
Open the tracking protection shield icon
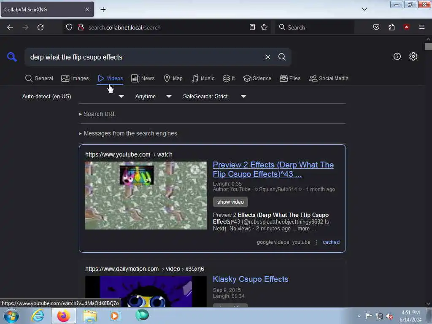pos(69,27)
